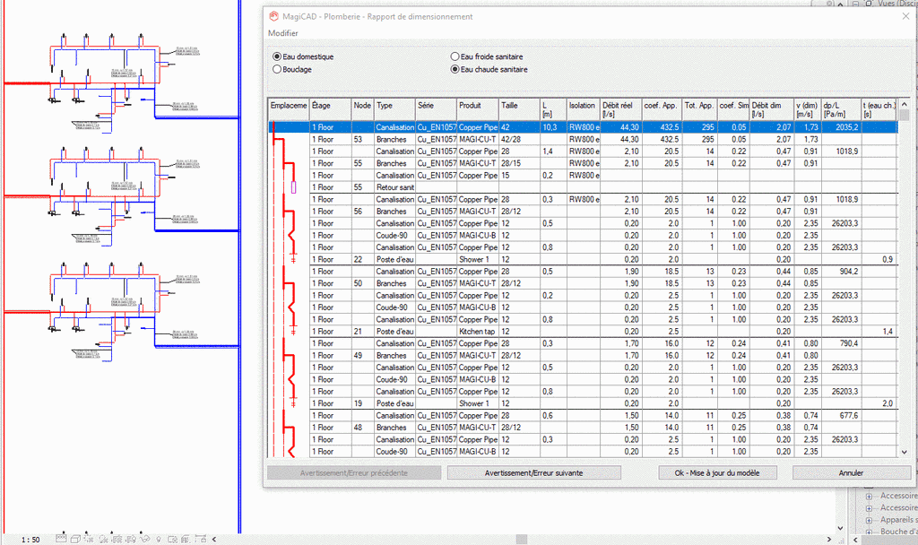
Task: Click the Débit dim column header
Action: tap(772, 109)
